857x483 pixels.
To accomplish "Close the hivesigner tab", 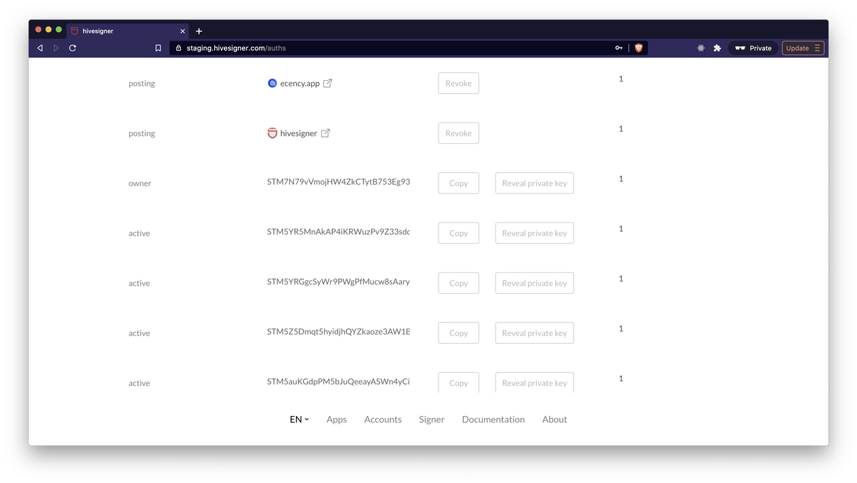I will click(x=182, y=31).
